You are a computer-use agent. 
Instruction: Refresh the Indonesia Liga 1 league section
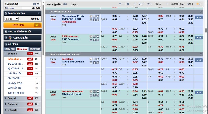click(200, 12)
